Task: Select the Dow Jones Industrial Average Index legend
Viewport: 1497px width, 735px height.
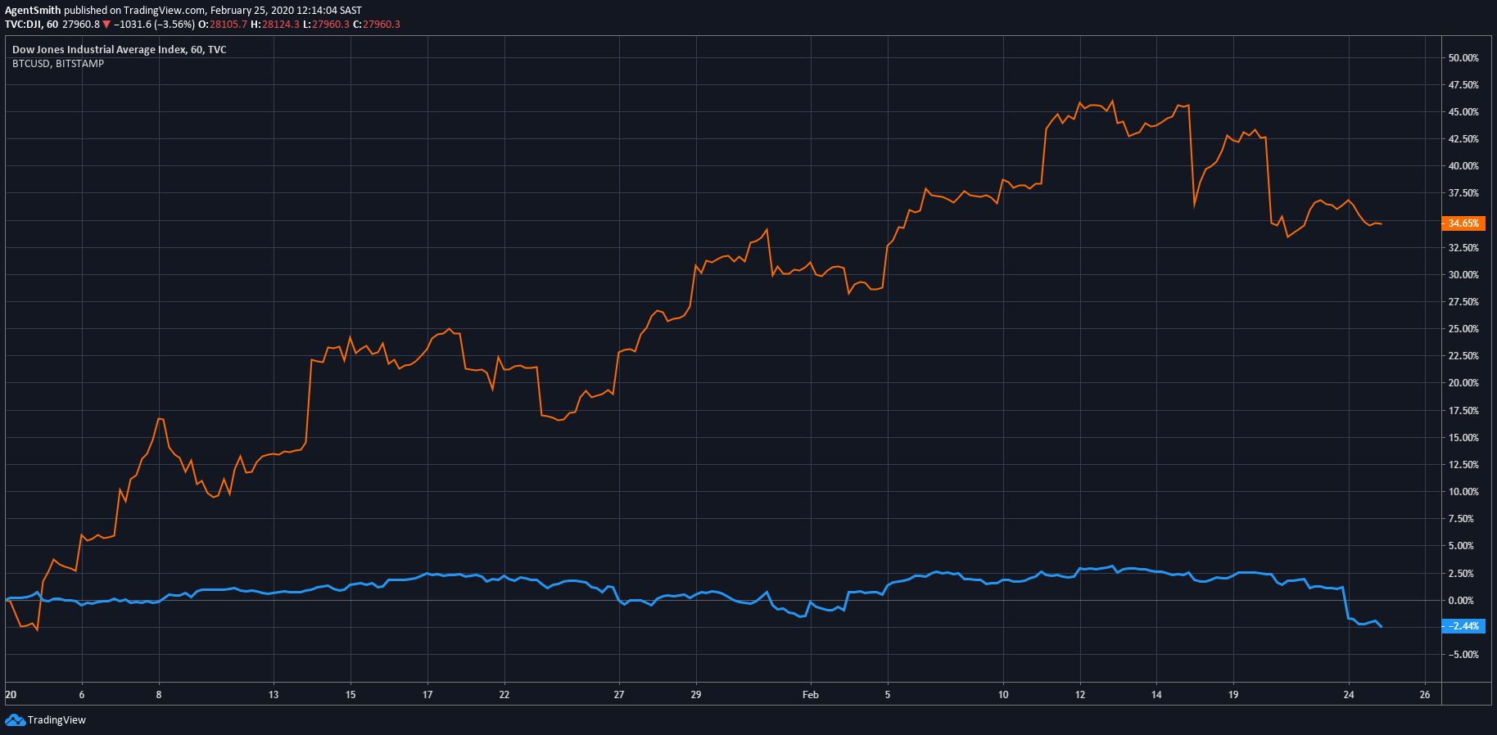Action: [120, 50]
